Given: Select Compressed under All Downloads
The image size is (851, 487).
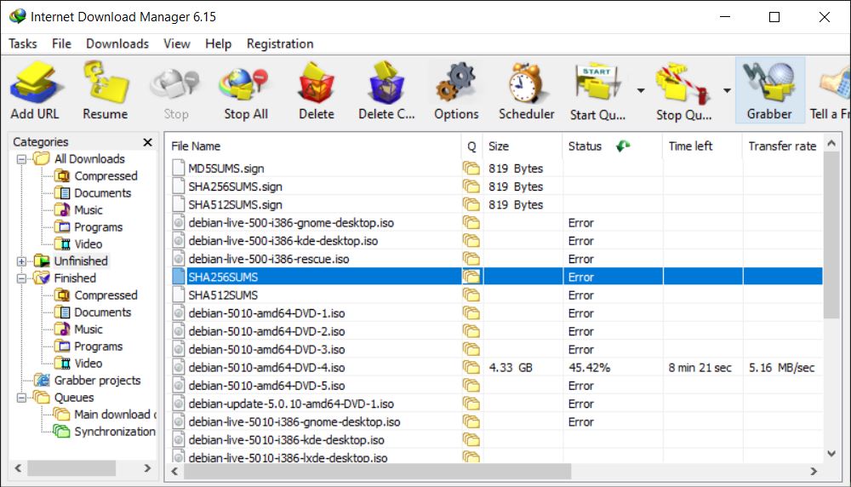Looking at the screenshot, I should point(106,176).
